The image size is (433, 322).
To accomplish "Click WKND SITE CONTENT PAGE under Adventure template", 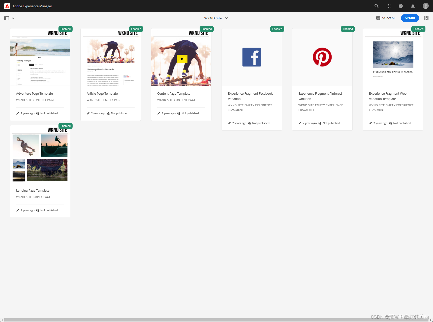I will click(35, 100).
